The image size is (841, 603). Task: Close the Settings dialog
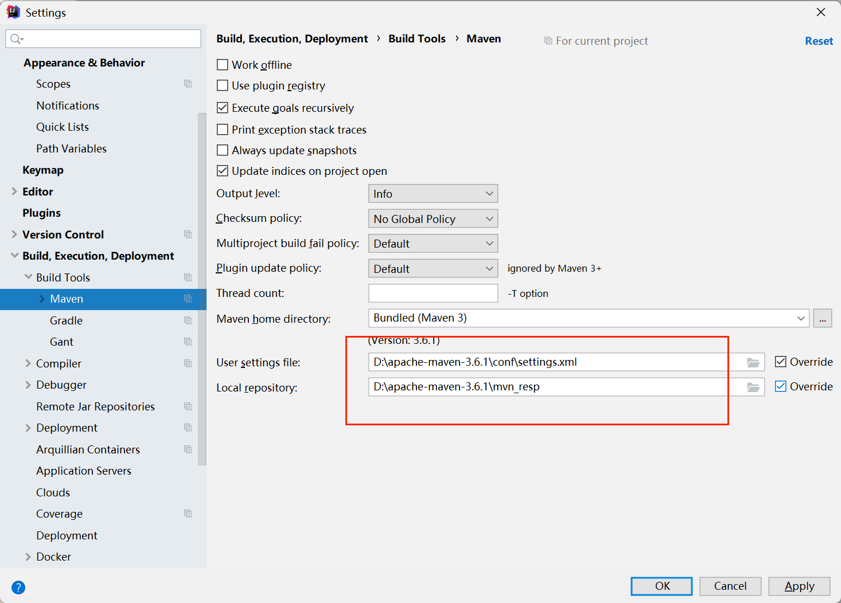(x=821, y=12)
